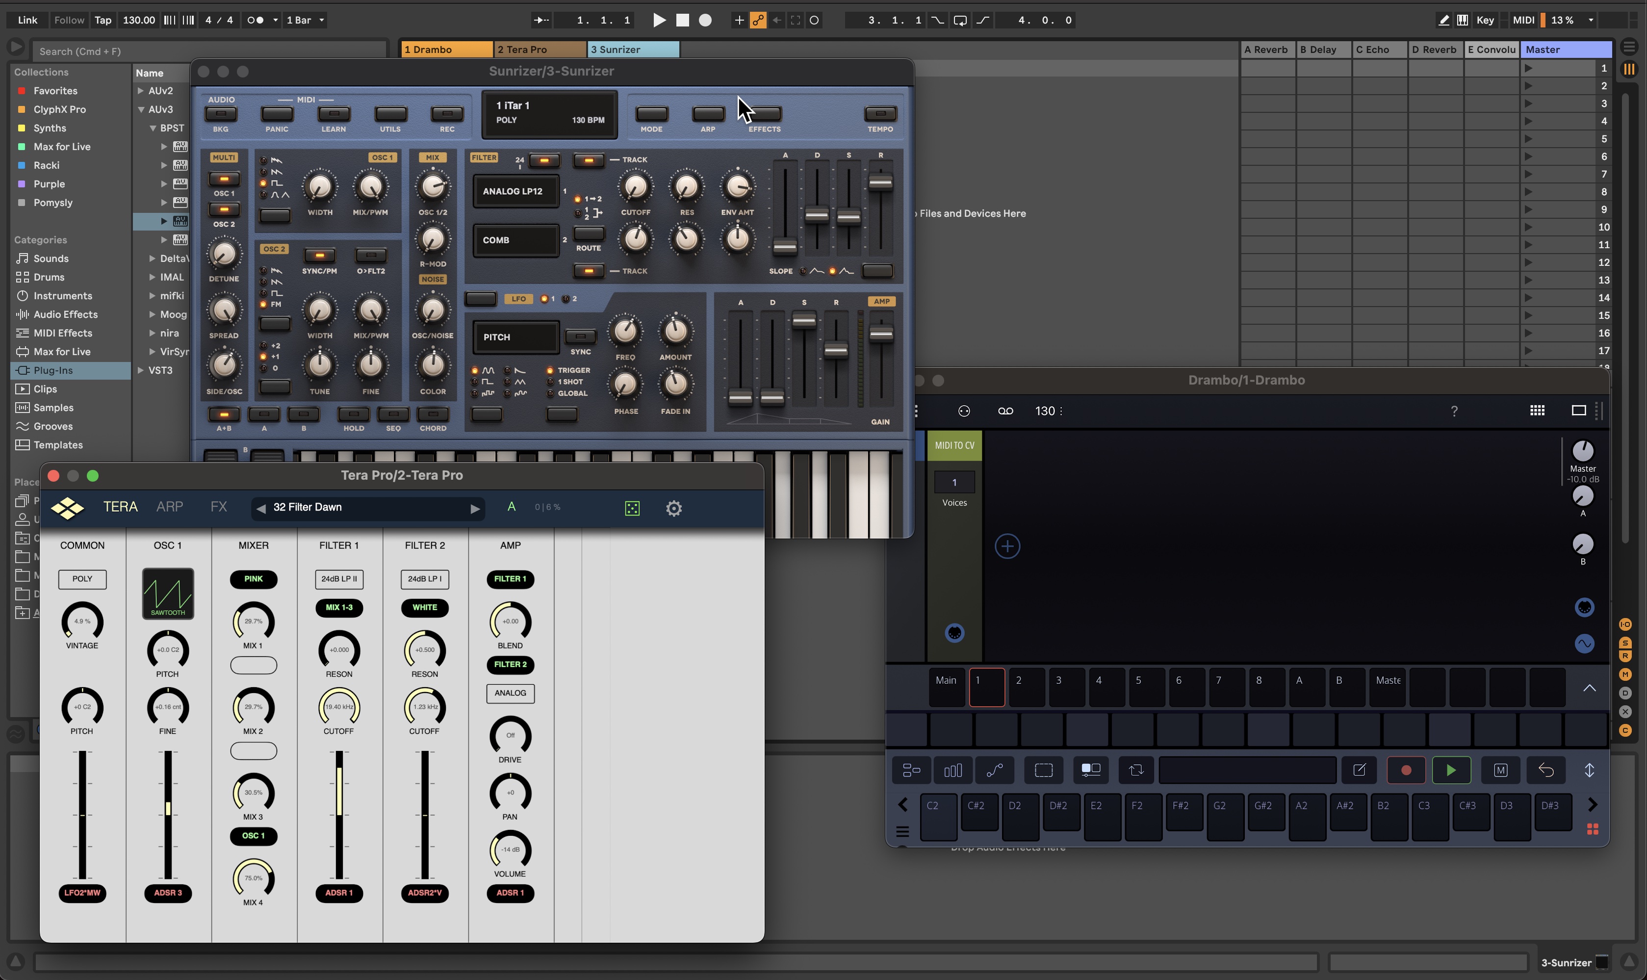
Task: Expand VST3 folder in browser
Action: pos(141,370)
